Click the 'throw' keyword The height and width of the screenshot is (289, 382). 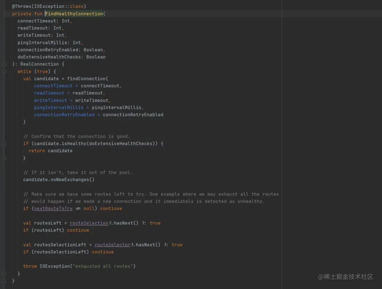coord(30,266)
